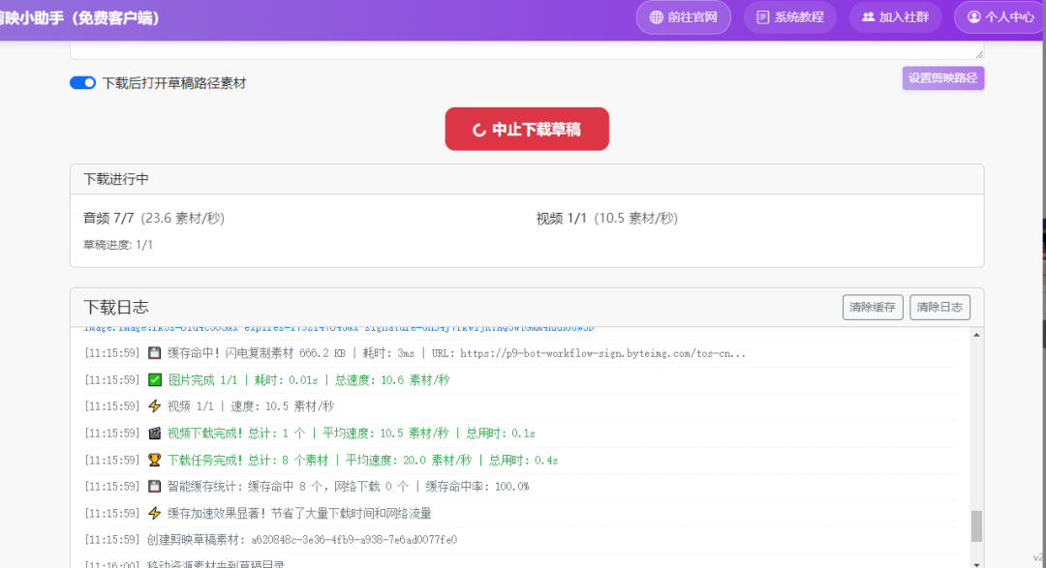The width and height of the screenshot is (1046, 568).
Task: Clear the log with 清除日志
Action: [939, 308]
